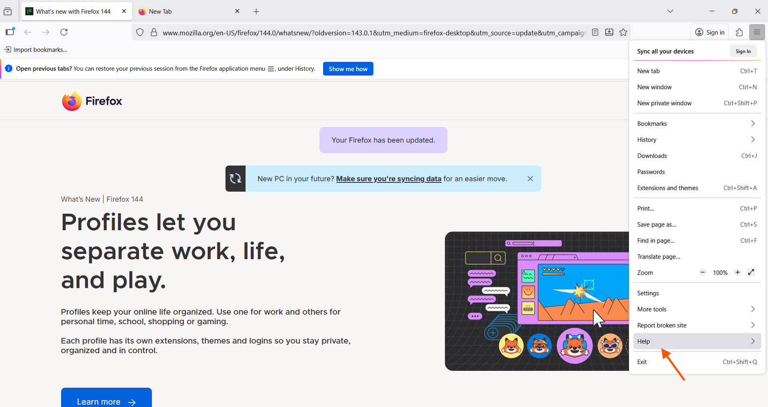Toggle reader view icon
768x407 pixels.
[x=595, y=32]
